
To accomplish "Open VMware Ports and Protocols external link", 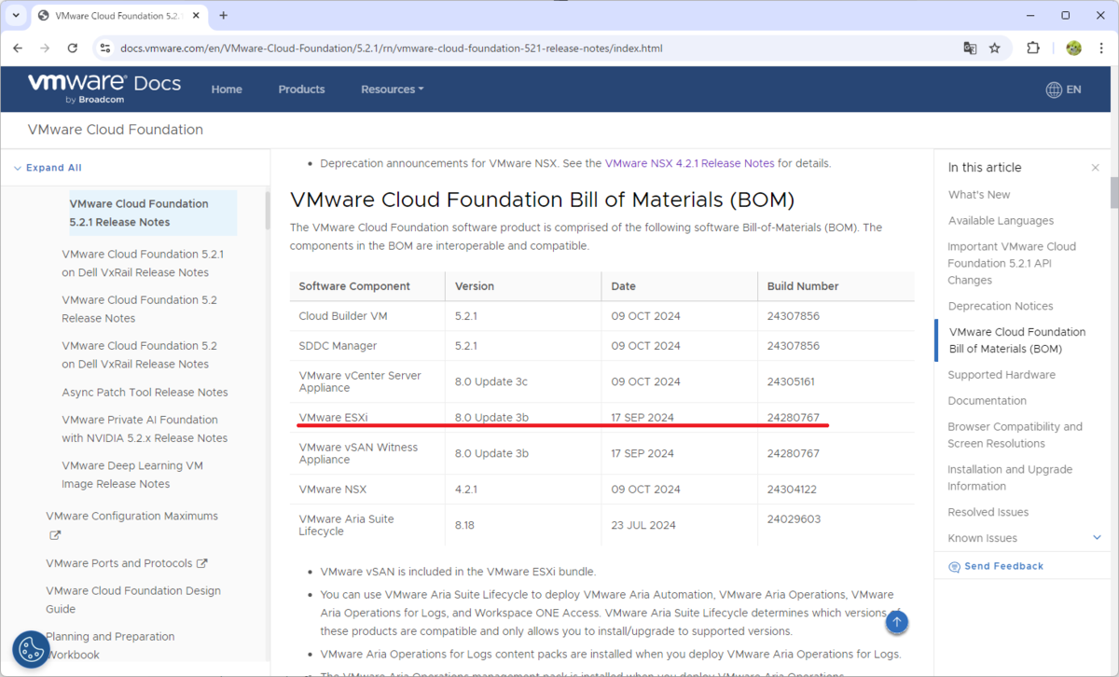I will 127,563.
